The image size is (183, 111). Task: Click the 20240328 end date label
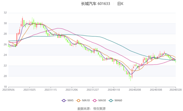coord(176,89)
